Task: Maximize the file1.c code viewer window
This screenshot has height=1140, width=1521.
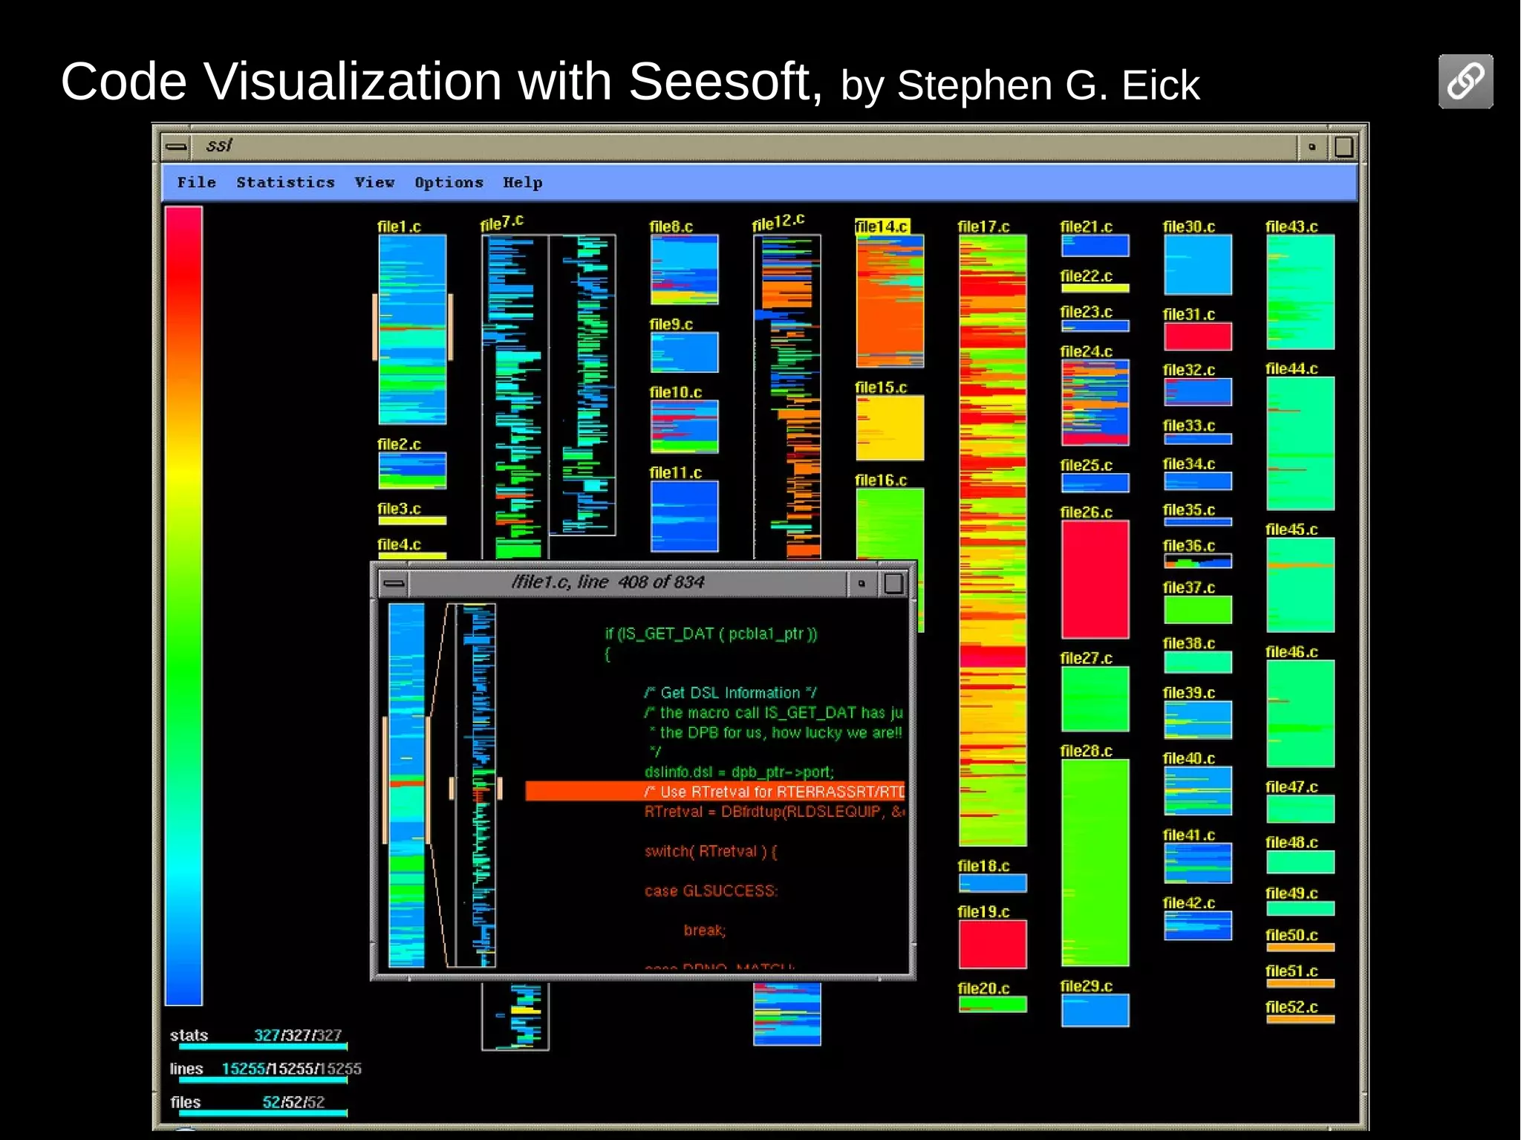Action: [893, 583]
